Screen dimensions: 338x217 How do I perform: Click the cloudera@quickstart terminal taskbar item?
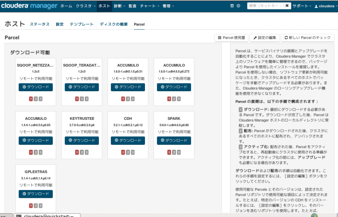pos(47,215)
